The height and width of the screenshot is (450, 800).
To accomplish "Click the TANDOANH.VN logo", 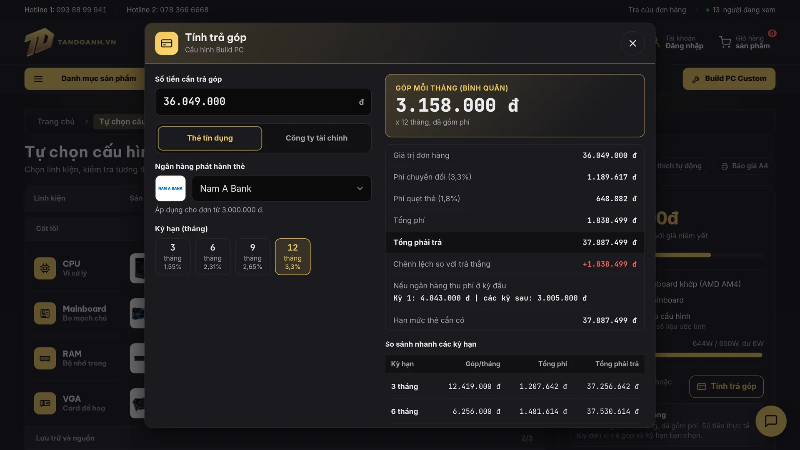I will click(x=70, y=42).
